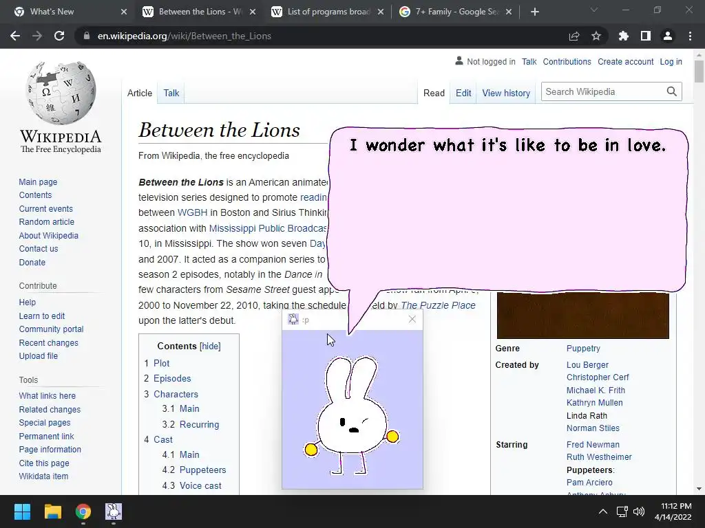Open Puppetry genre link
The width and height of the screenshot is (705, 528).
coord(583,349)
